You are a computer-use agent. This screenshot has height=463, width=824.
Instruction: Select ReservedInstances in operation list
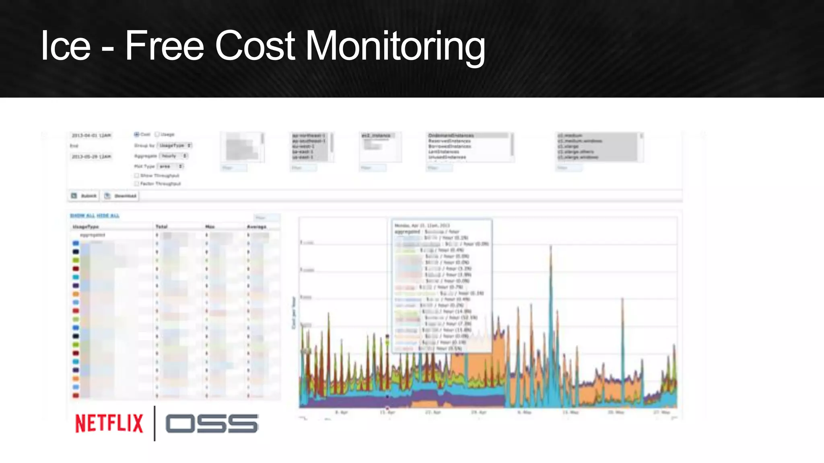[x=449, y=141]
